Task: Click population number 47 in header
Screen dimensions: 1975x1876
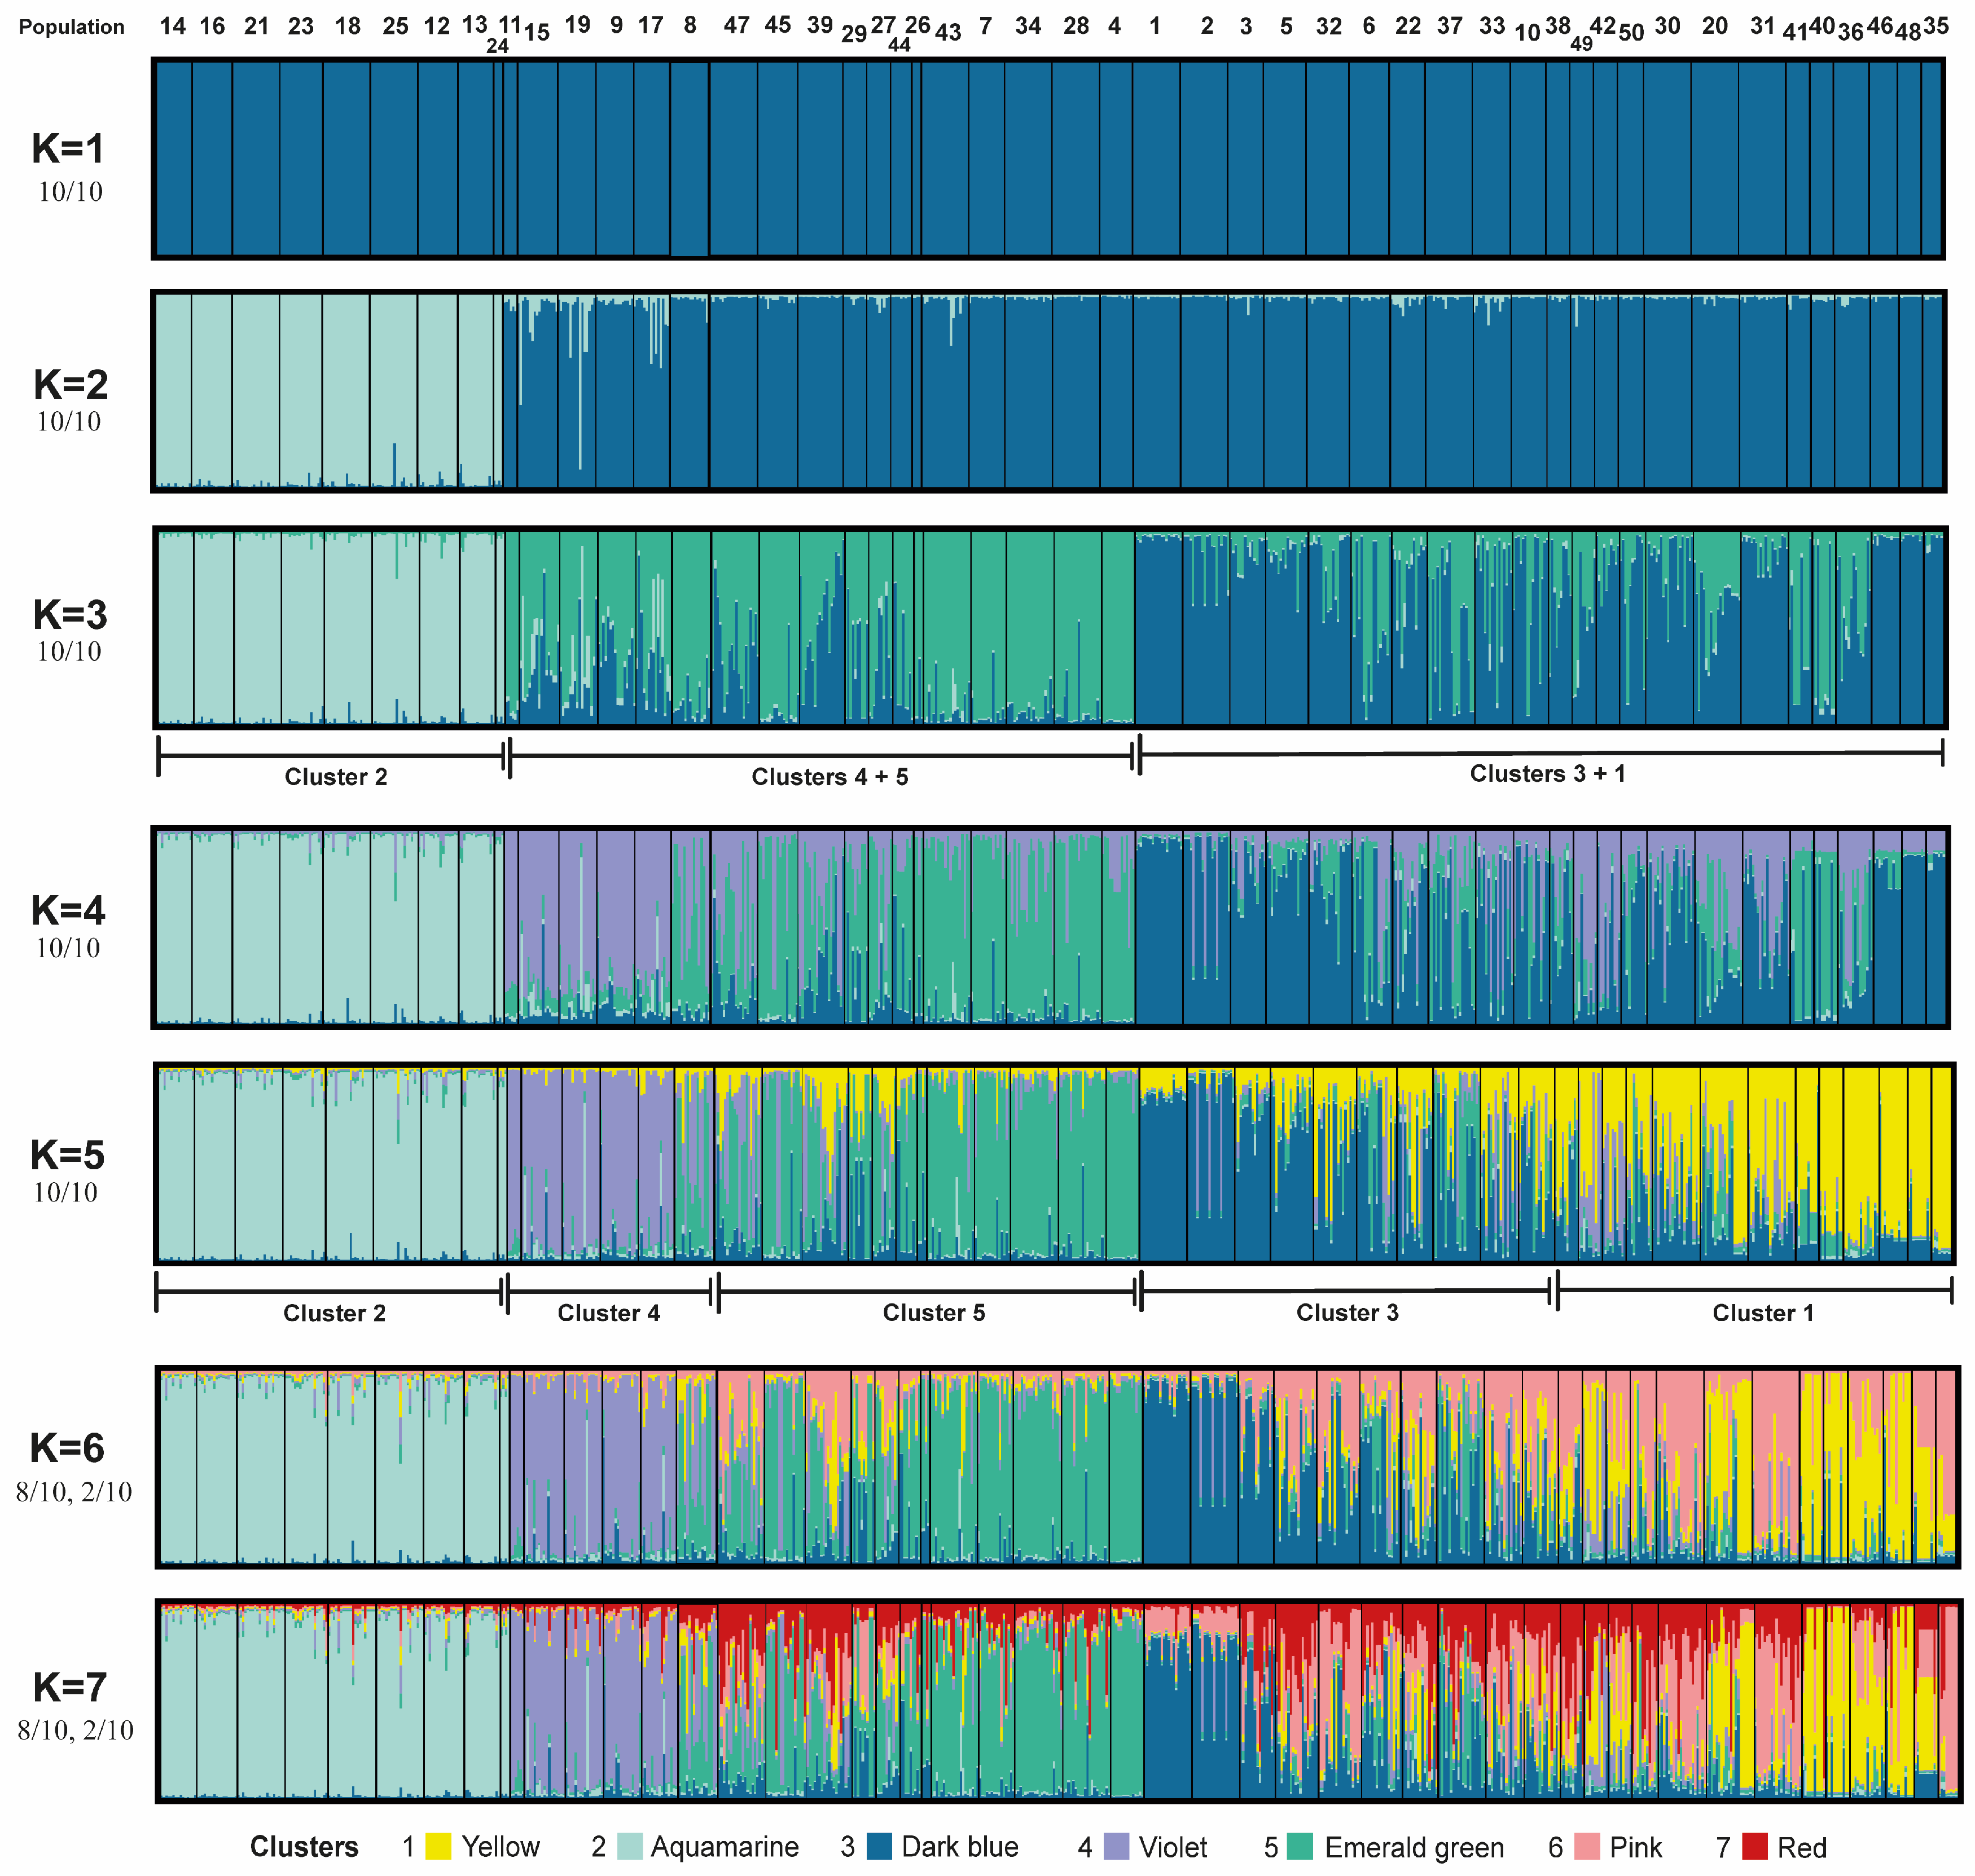Action: coord(736,25)
